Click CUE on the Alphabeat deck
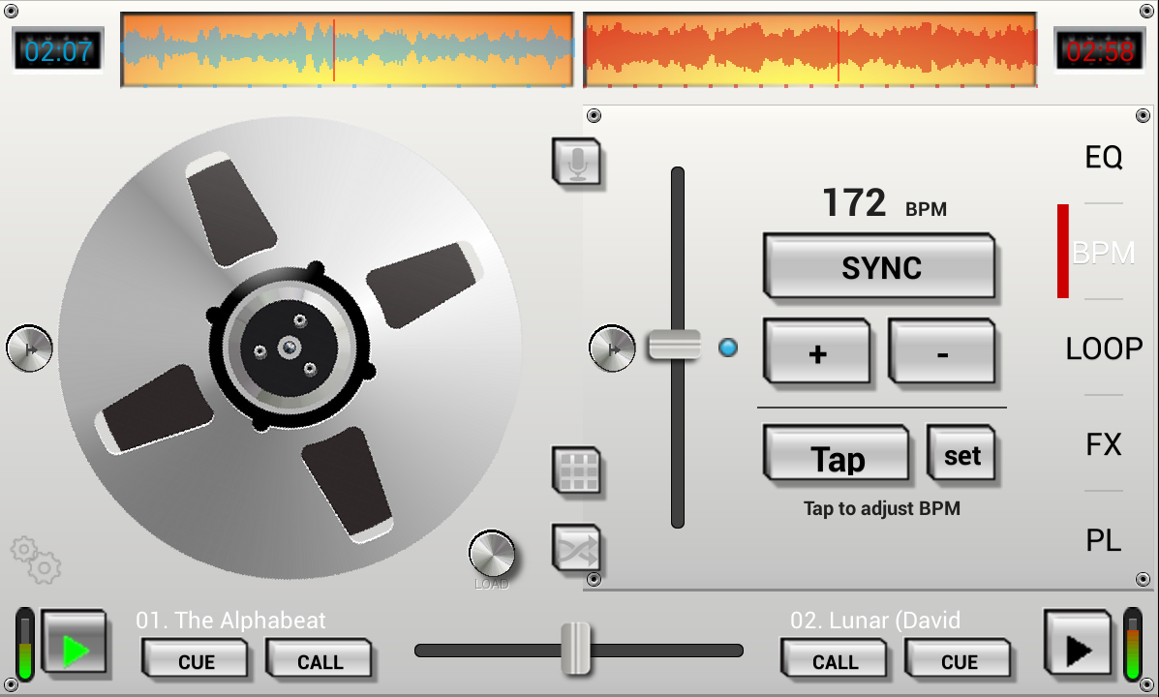 pyautogui.click(x=197, y=660)
